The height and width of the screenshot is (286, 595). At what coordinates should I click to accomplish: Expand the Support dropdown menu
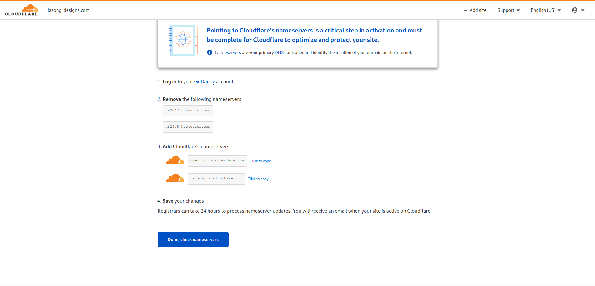509,10
